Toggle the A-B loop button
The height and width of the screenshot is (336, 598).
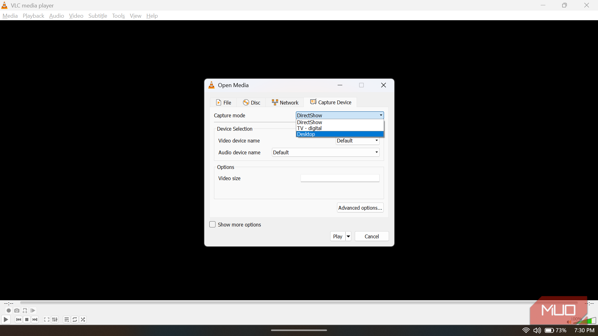25,310
